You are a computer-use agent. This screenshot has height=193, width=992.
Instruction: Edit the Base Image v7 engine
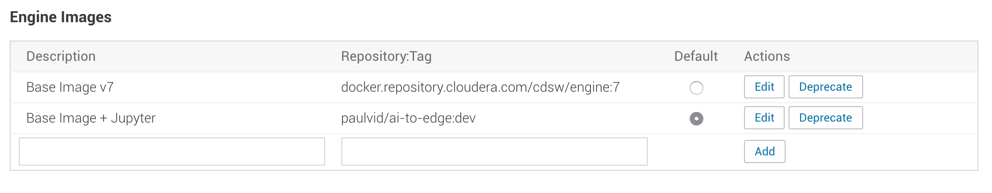pos(764,87)
